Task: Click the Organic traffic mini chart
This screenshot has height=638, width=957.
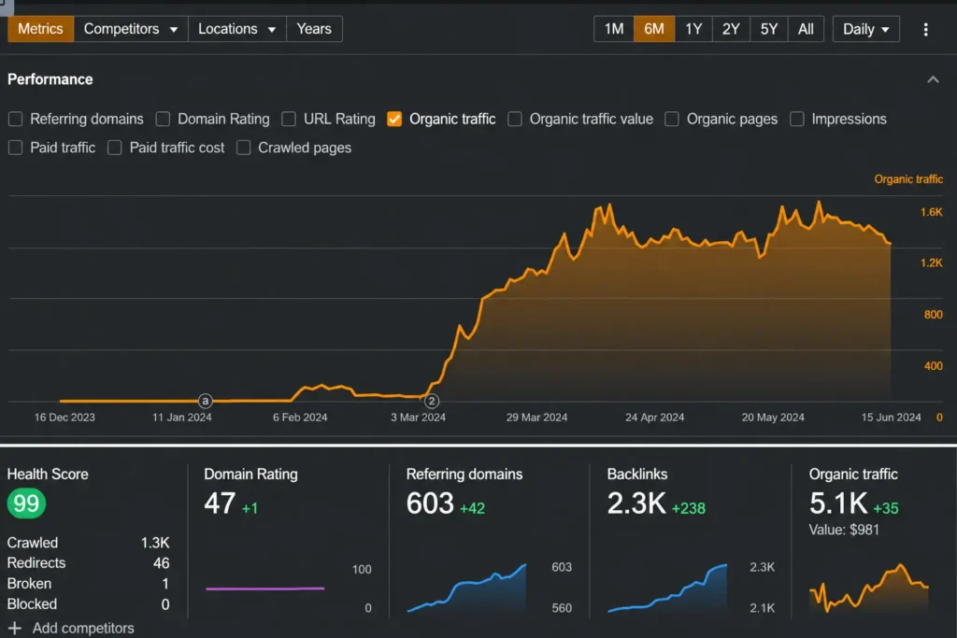Action: 868,588
